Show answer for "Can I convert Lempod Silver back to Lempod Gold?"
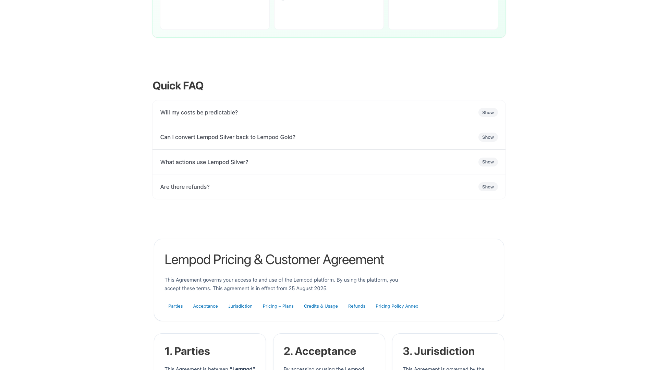This screenshot has width=658, height=370. 488,137
